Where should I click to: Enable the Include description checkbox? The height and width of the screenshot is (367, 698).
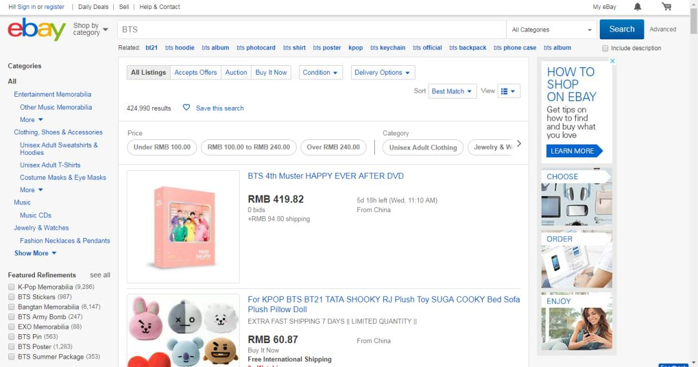pyautogui.click(x=605, y=48)
